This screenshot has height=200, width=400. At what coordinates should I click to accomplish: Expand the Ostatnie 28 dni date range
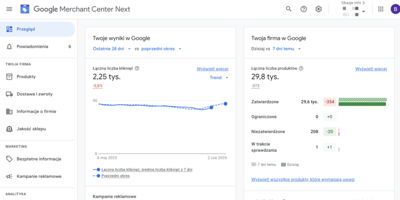point(112,49)
